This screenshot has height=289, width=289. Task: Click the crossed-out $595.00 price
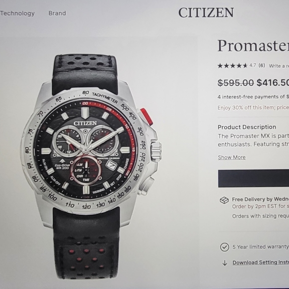pyautogui.click(x=236, y=82)
